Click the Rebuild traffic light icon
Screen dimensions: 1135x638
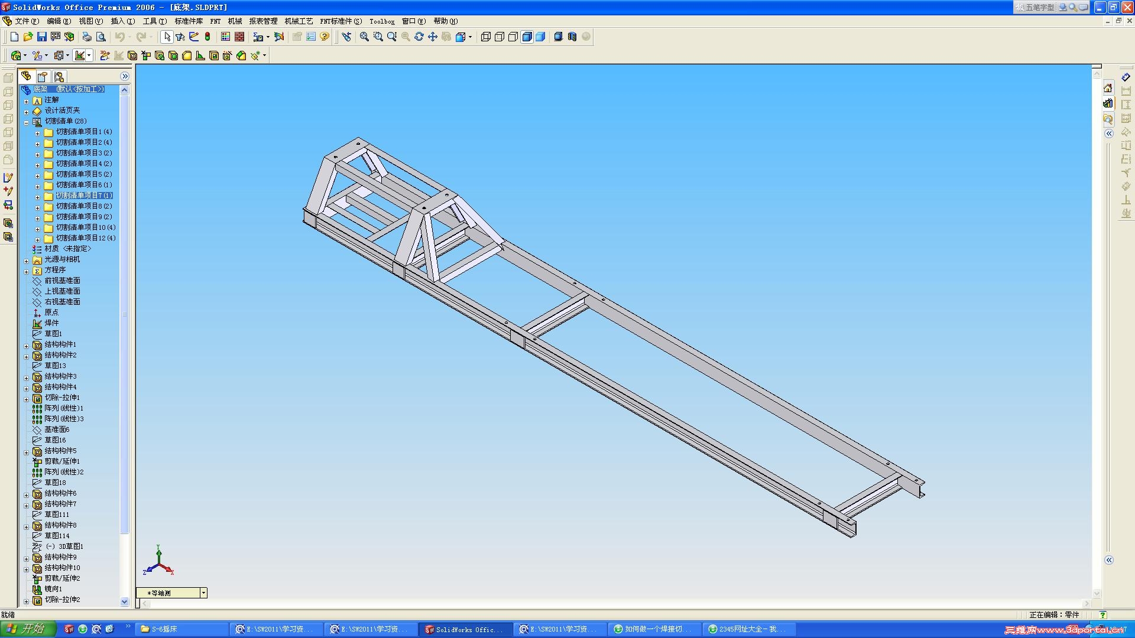[207, 37]
